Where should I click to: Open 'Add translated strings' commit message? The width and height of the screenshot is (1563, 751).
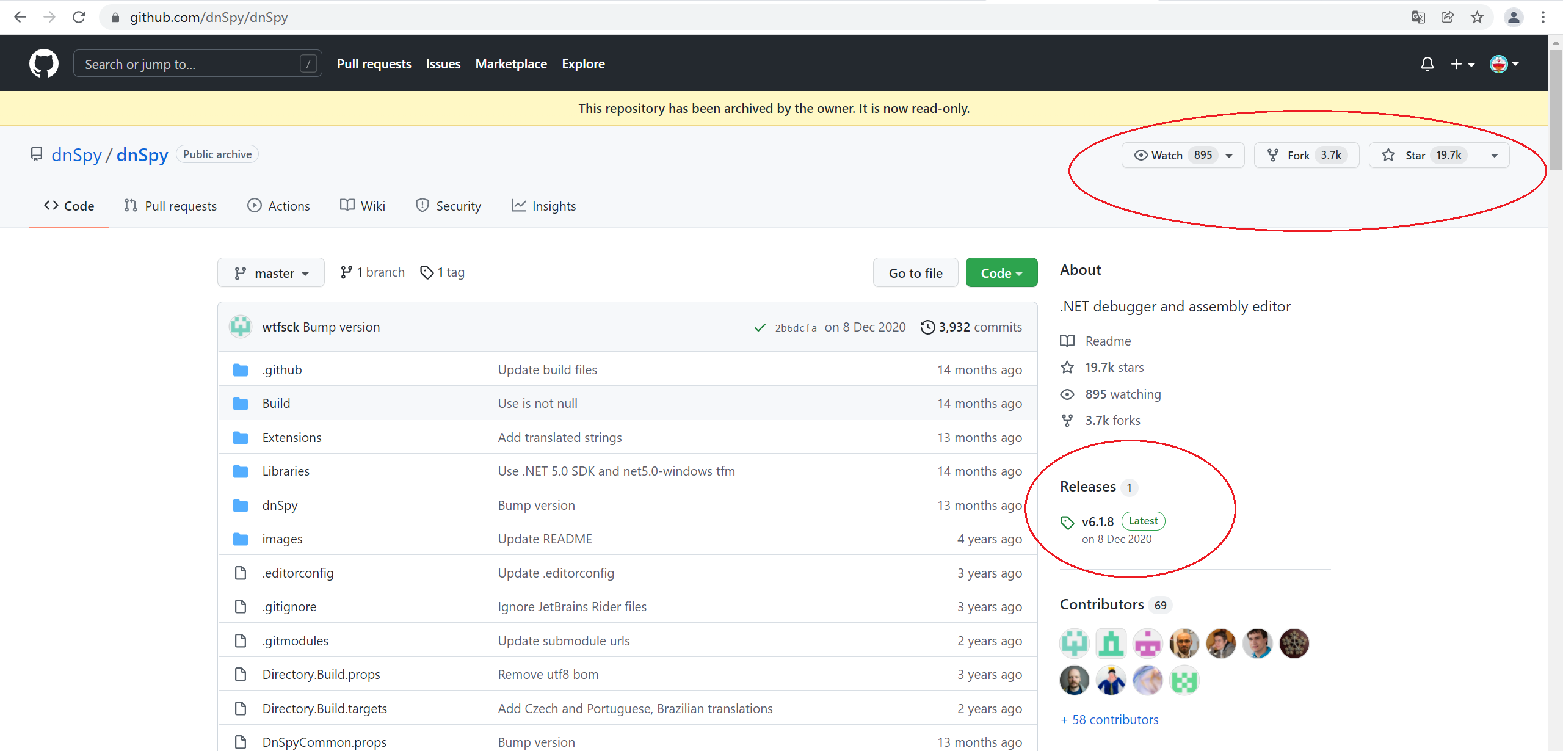pyautogui.click(x=560, y=437)
